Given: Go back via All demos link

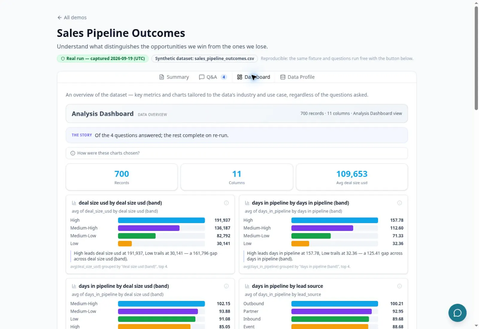Looking at the screenshot, I should coord(72,18).
